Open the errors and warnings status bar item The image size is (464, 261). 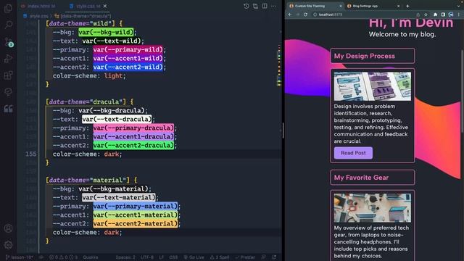tap(63, 257)
